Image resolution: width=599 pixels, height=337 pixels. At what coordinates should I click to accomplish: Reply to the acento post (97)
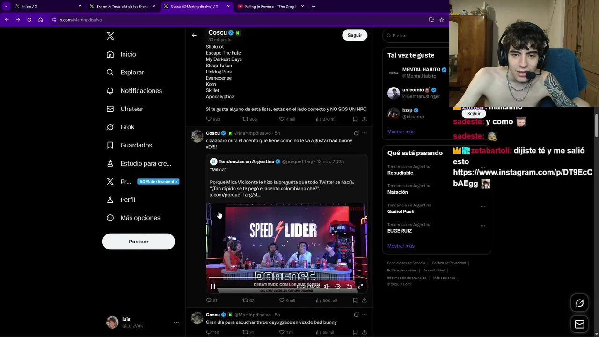212,300
